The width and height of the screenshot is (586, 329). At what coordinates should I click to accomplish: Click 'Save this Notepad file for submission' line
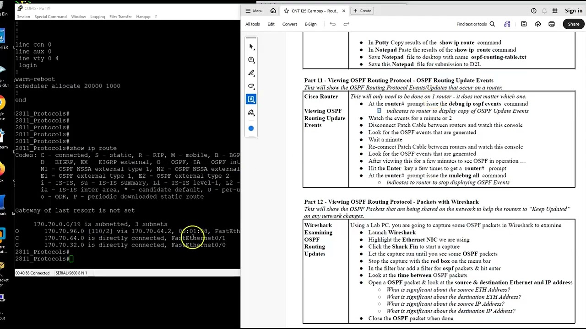[424, 64]
